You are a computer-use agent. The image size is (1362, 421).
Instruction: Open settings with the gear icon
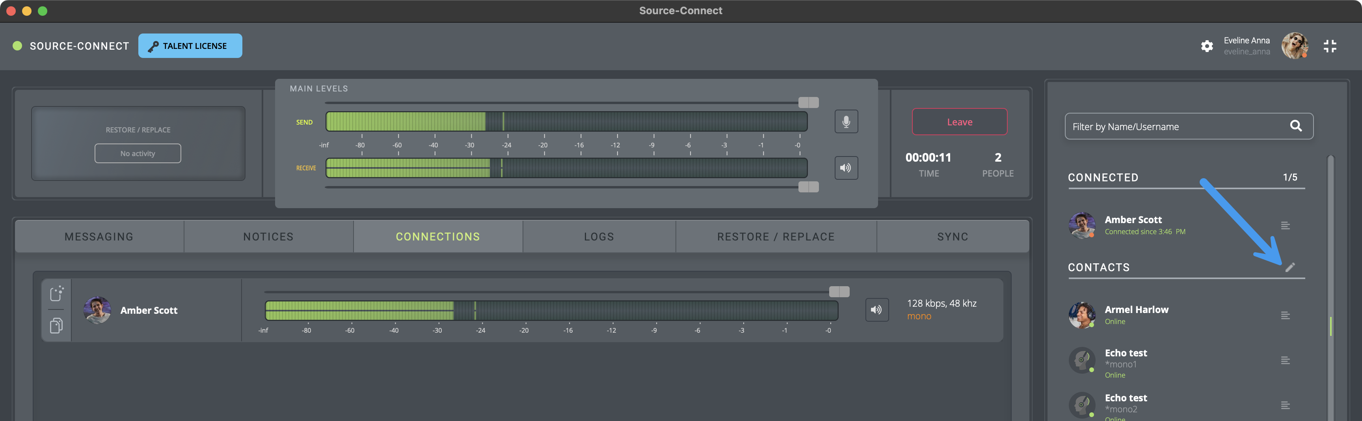(1207, 46)
